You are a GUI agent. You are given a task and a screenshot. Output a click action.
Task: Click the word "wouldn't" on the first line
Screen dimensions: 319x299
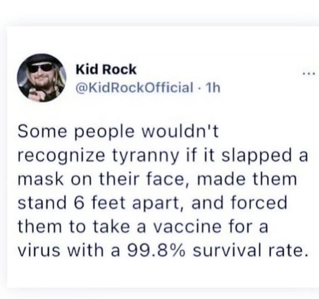(x=180, y=131)
